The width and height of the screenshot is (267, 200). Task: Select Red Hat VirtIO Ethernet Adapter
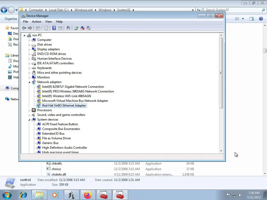tap(64, 105)
